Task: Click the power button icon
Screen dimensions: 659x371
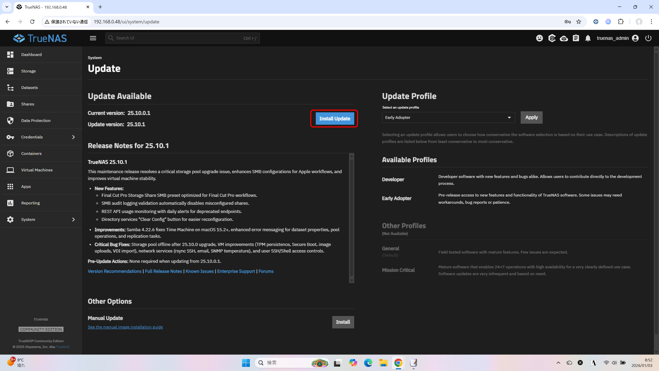Action: pyautogui.click(x=648, y=38)
